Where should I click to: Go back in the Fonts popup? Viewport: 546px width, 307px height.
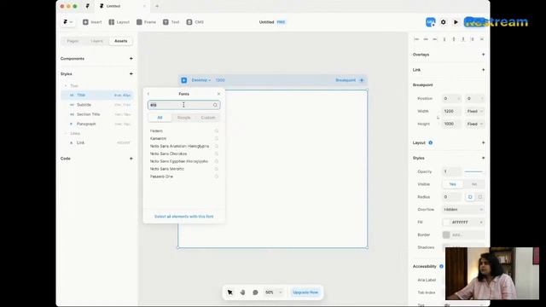(148, 94)
